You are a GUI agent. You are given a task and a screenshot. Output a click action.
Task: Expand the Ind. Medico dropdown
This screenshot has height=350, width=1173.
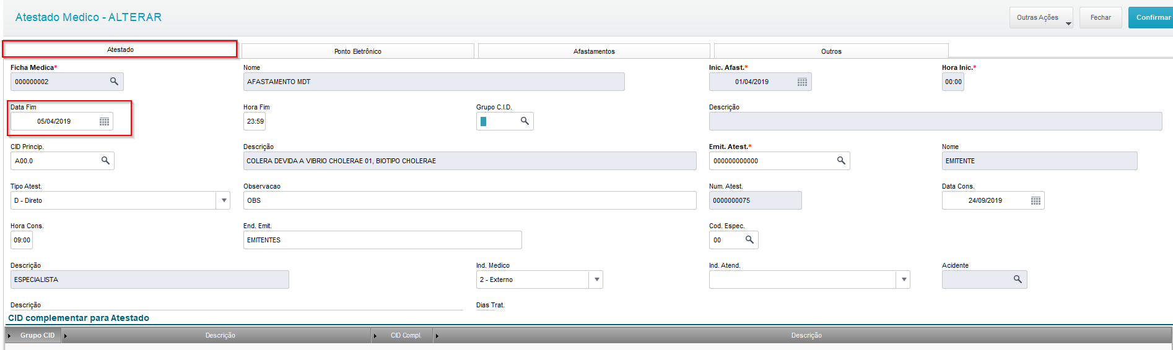point(596,280)
